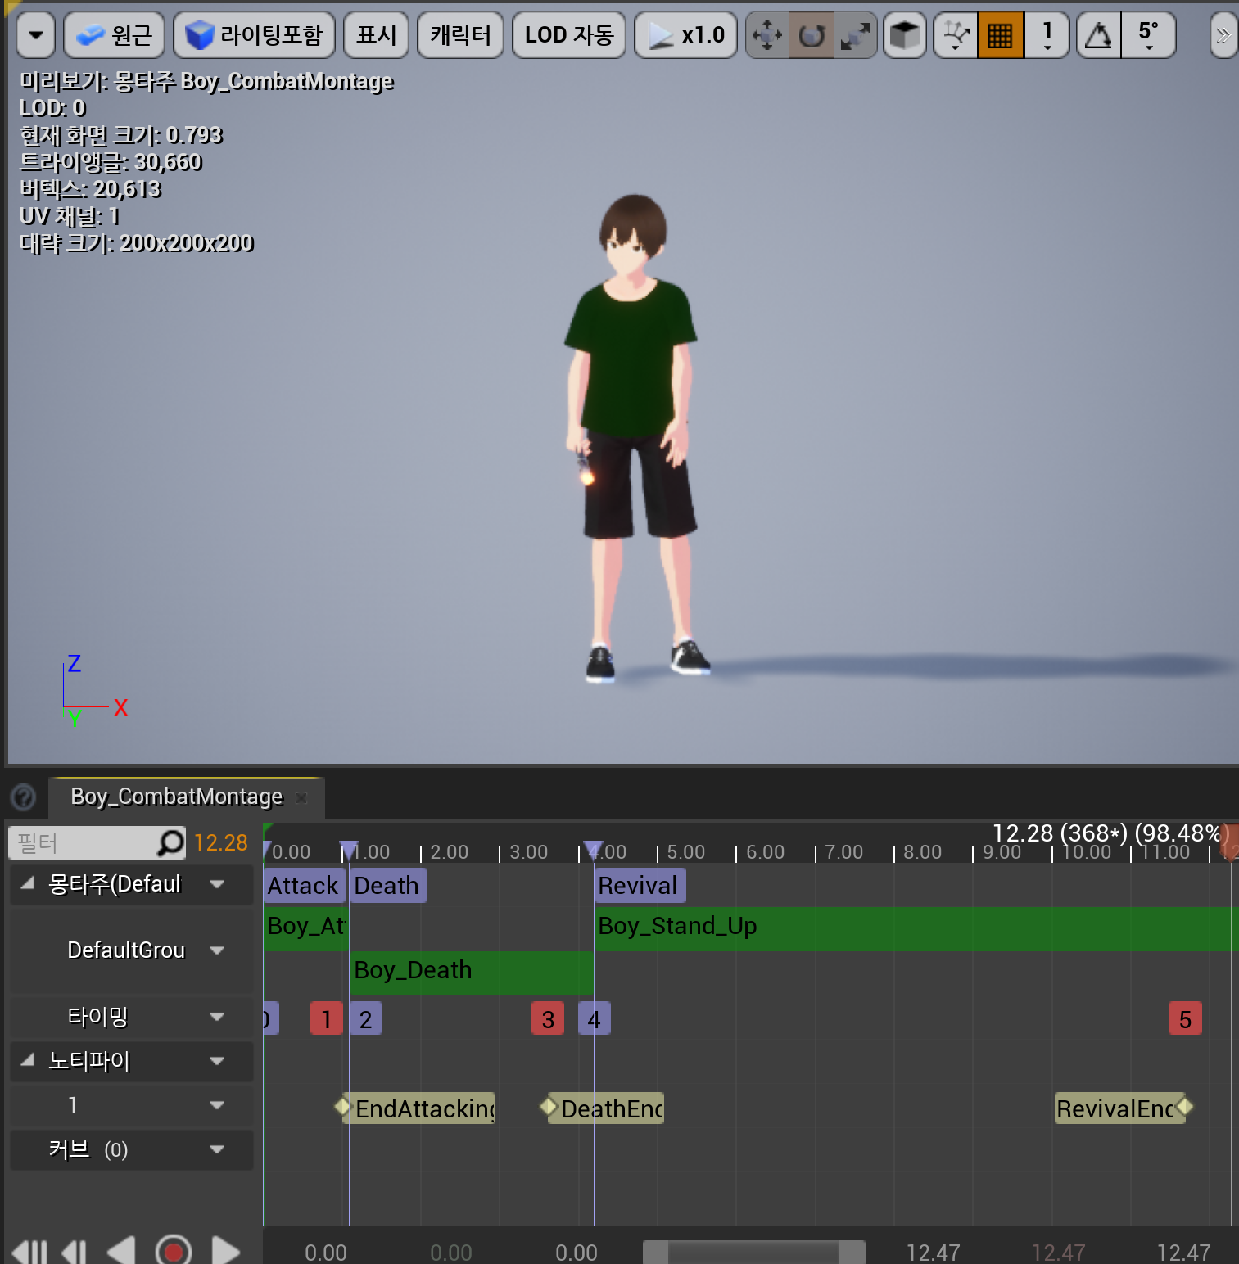Click the playback speed x1.0 icon
Viewport: 1239px width, 1264px height.
685,34
